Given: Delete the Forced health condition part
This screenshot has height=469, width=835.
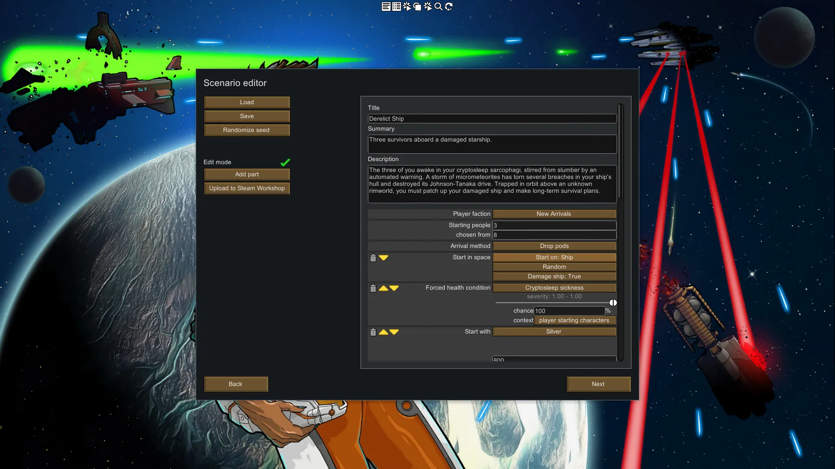Looking at the screenshot, I should point(373,288).
